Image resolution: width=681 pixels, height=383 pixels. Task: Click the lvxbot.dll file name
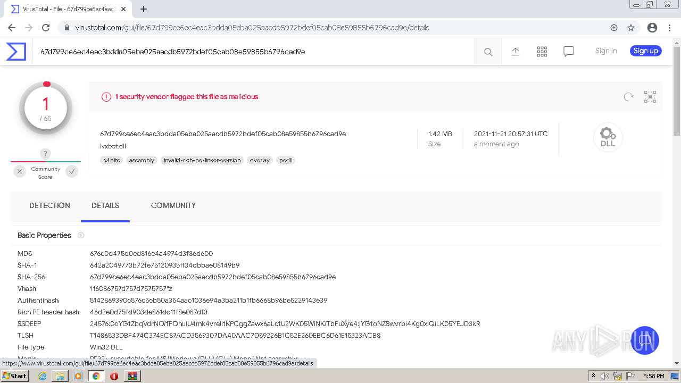coord(113,146)
